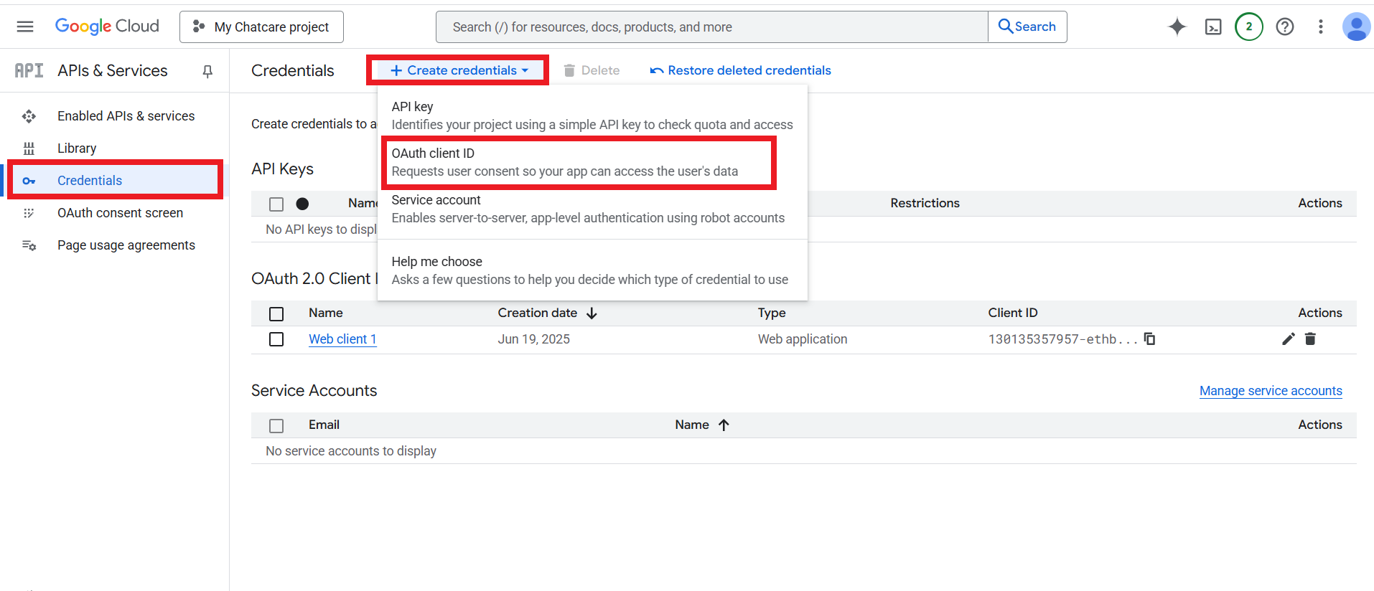Click the disabled Delete button
Screen dimensions: 1374x591
tap(592, 70)
